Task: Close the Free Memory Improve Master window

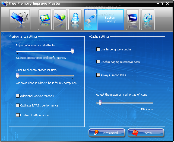Action: click(167, 4)
